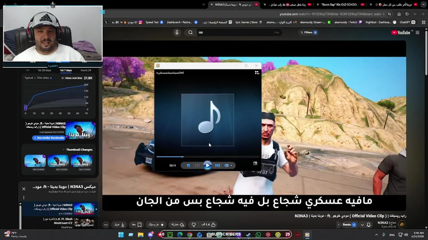
Task: Click the Ask sparkle button
Action: (156, 225)
